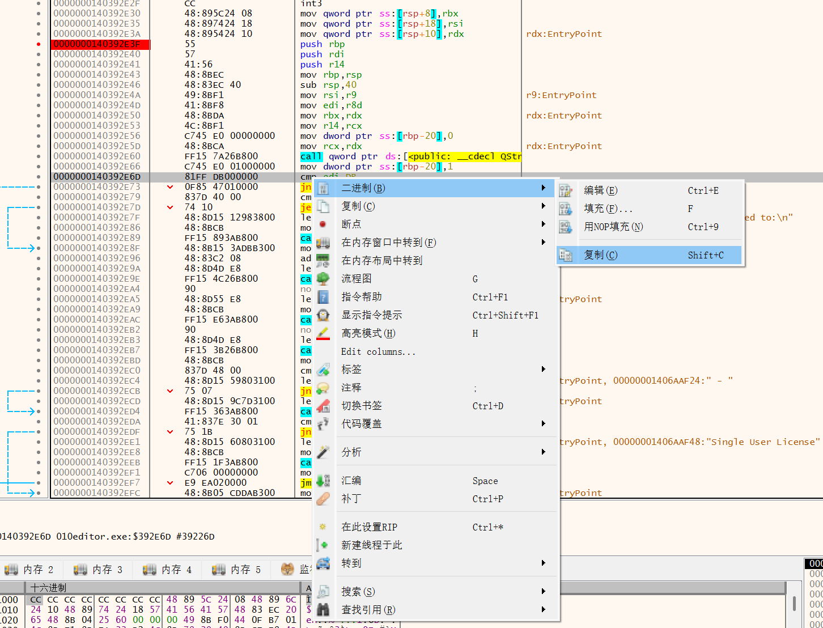The image size is (823, 628).
Task: Switch to the 内存 3 tab
Action: [98, 570]
